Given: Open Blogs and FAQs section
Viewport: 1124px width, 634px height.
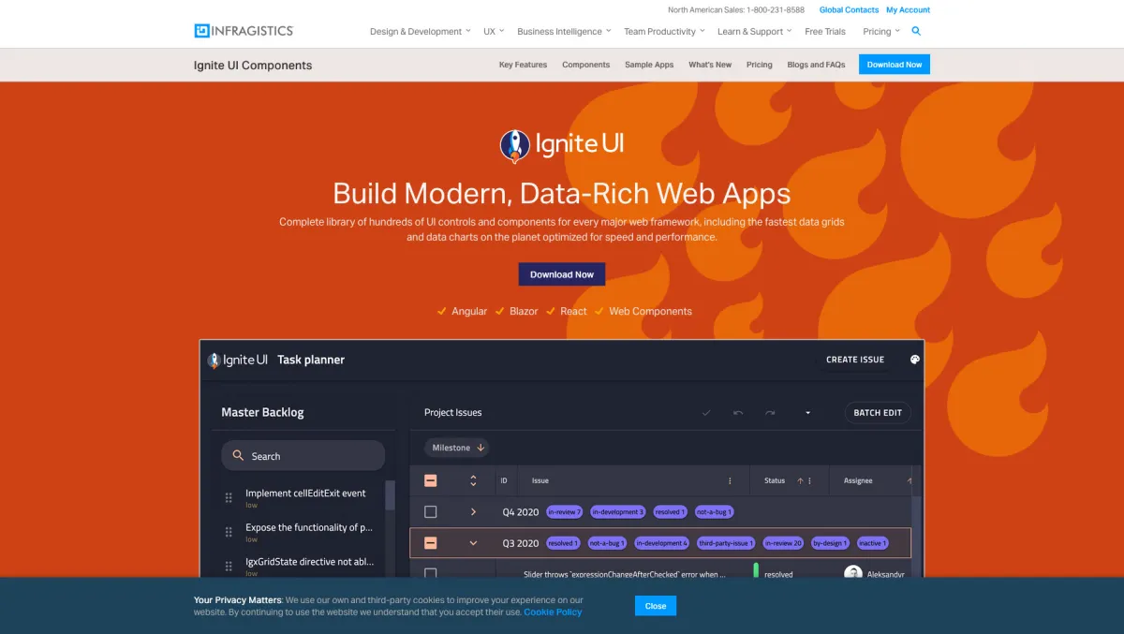Looking at the screenshot, I should point(816,65).
